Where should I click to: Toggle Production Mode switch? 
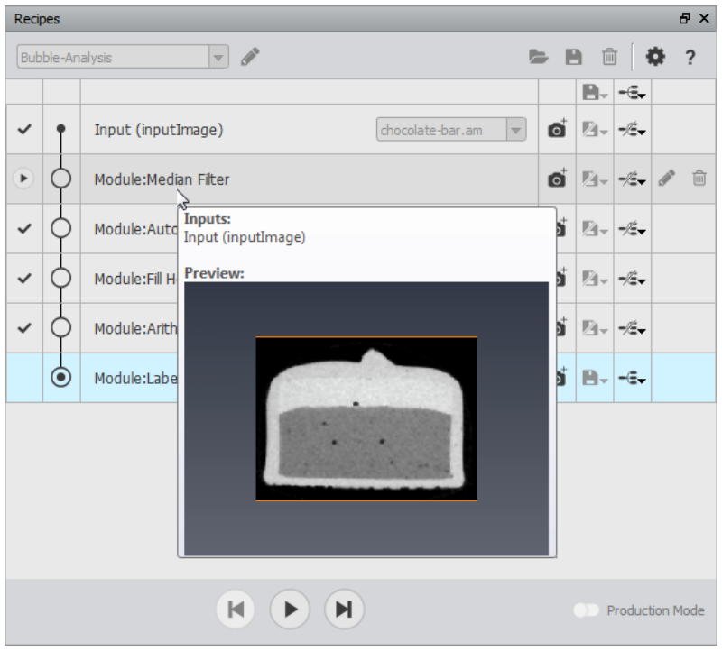[x=586, y=610]
